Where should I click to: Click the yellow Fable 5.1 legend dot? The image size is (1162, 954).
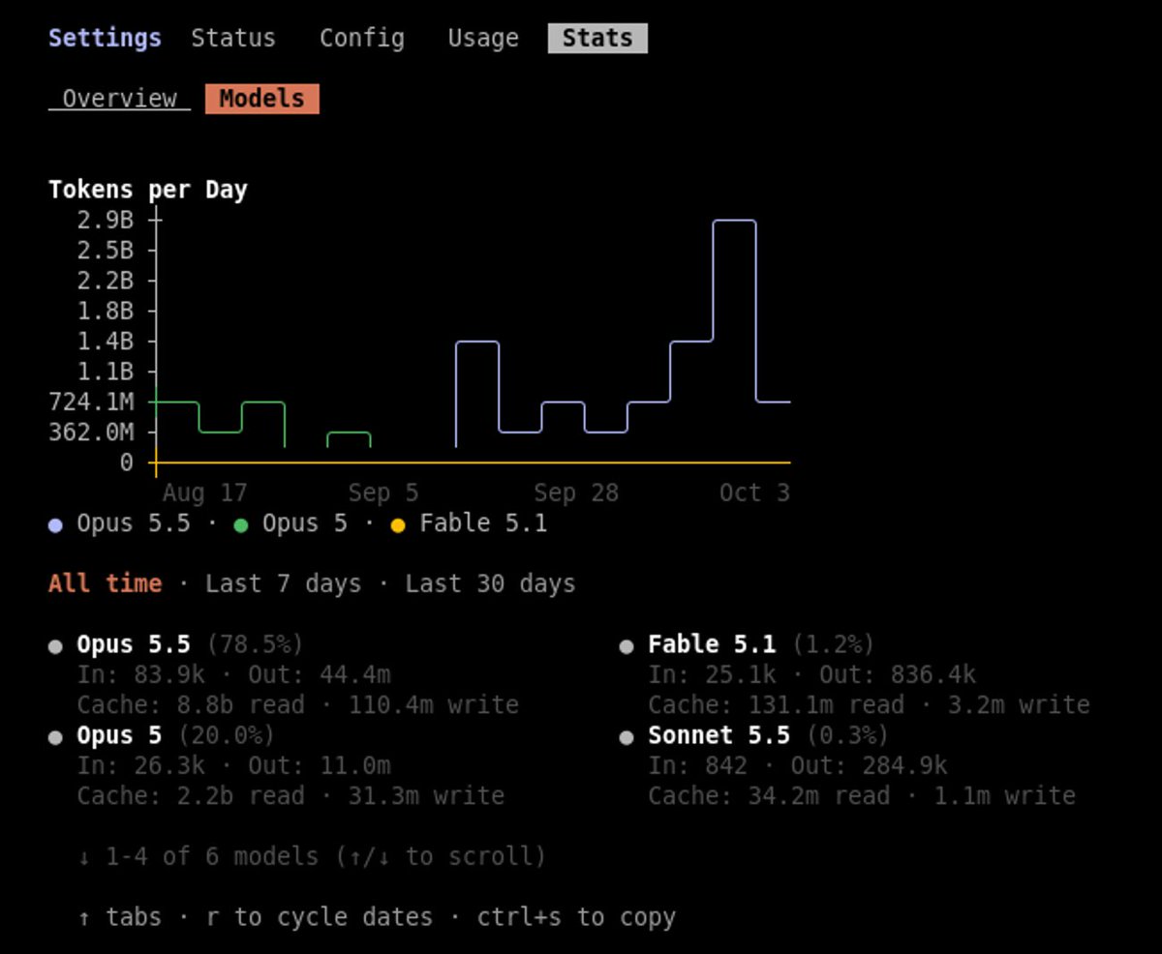coord(397,525)
